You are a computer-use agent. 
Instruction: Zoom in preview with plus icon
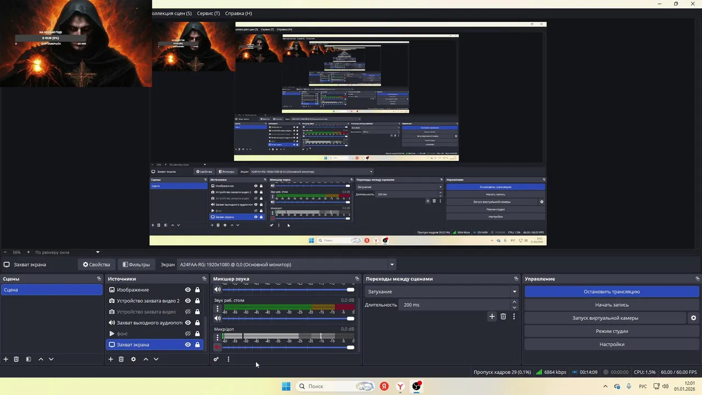tap(29, 252)
